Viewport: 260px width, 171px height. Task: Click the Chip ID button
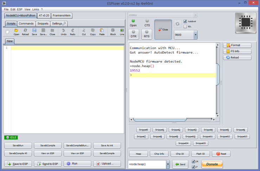pos(180,154)
